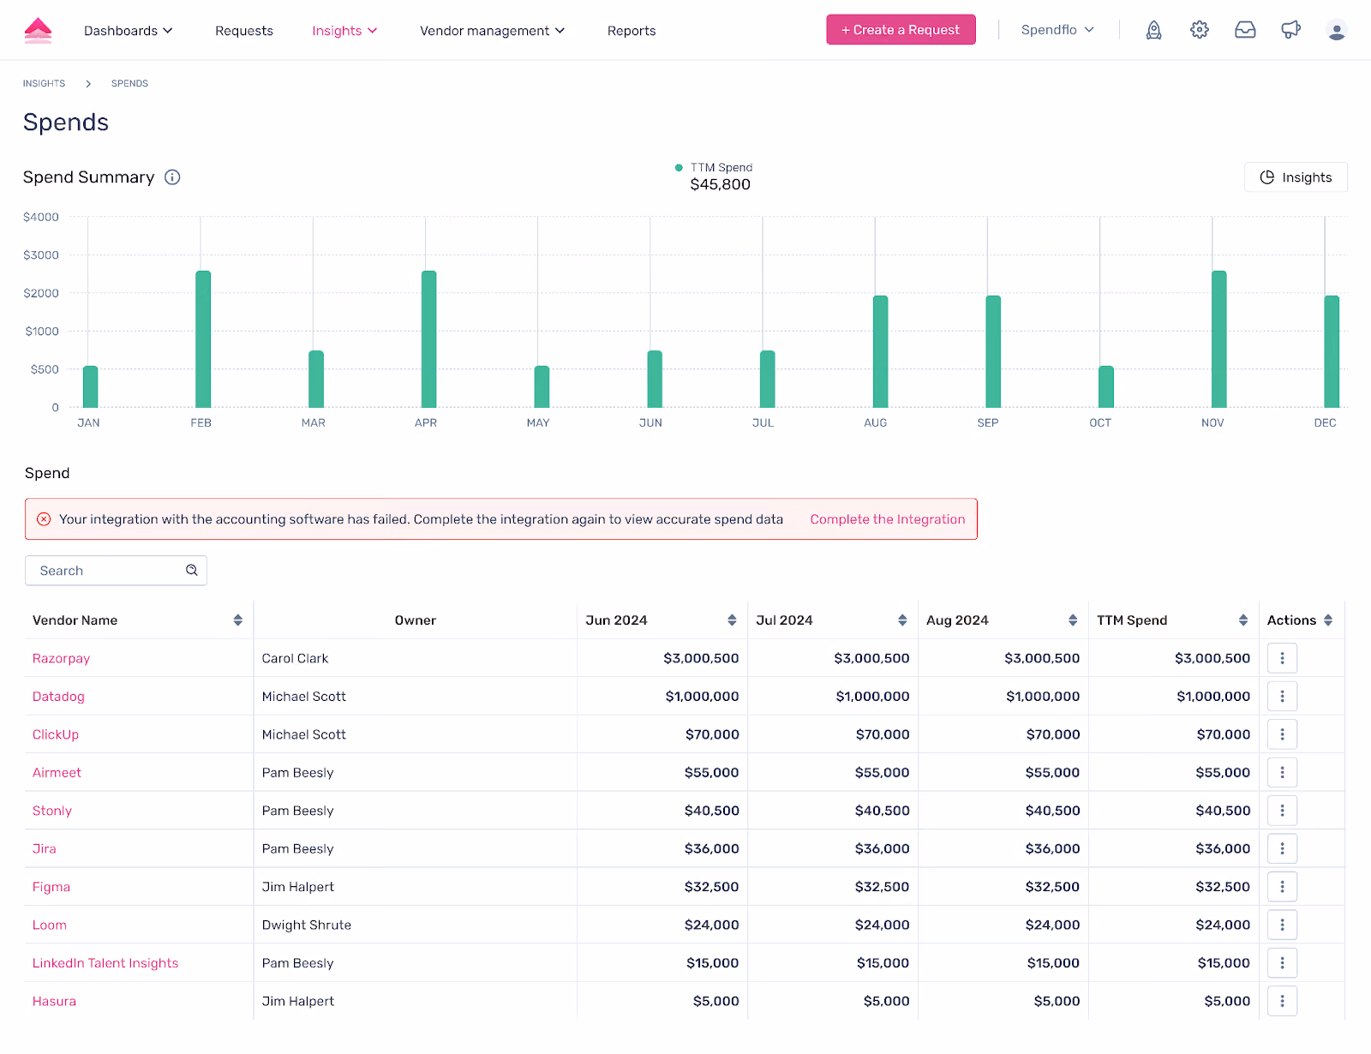Image resolution: width=1371 pixels, height=1054 pixels.
Task: Open the LinkedIn Talent Insights vendor link
Action: [x=105, y=963]
